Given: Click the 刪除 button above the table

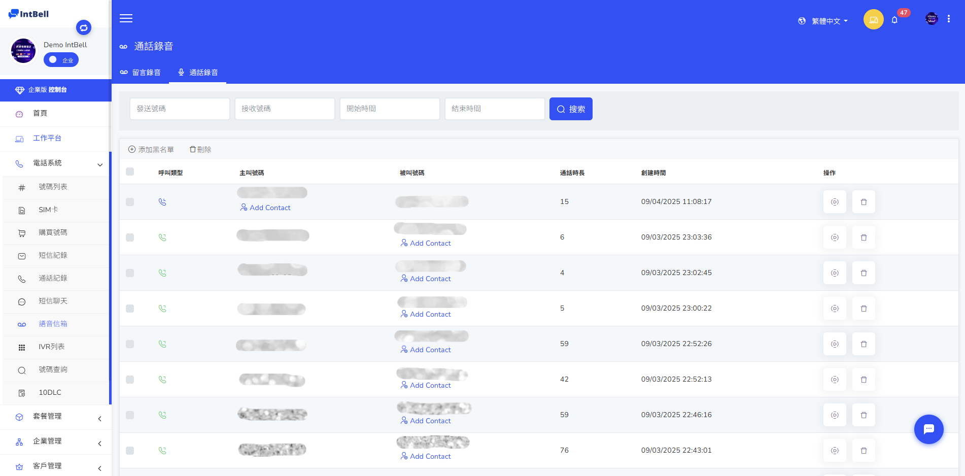Looking at the screenshot, I should point(200,149).
